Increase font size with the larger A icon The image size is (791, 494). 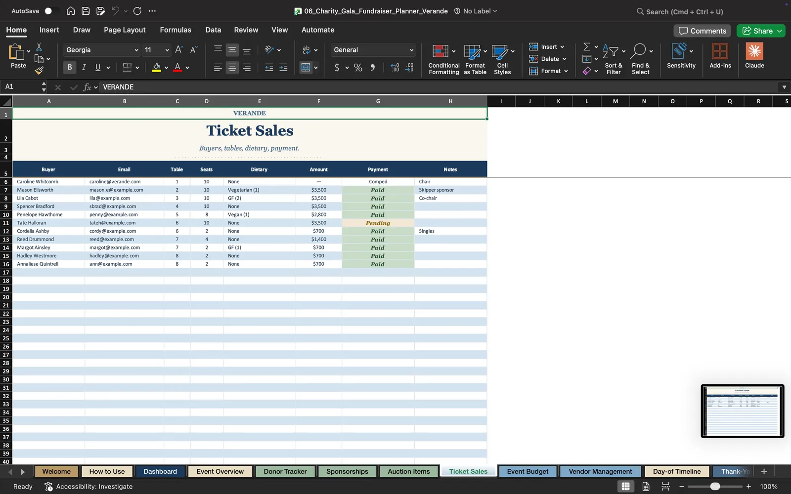point(179,49)
